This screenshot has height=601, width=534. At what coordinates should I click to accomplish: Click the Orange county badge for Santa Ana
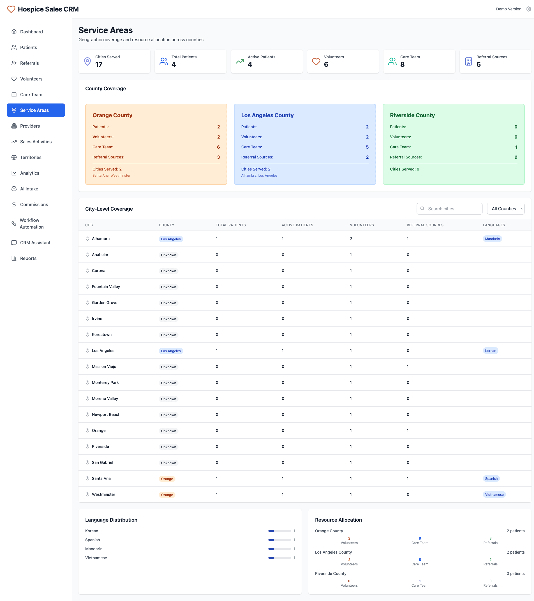click(167, 479)
